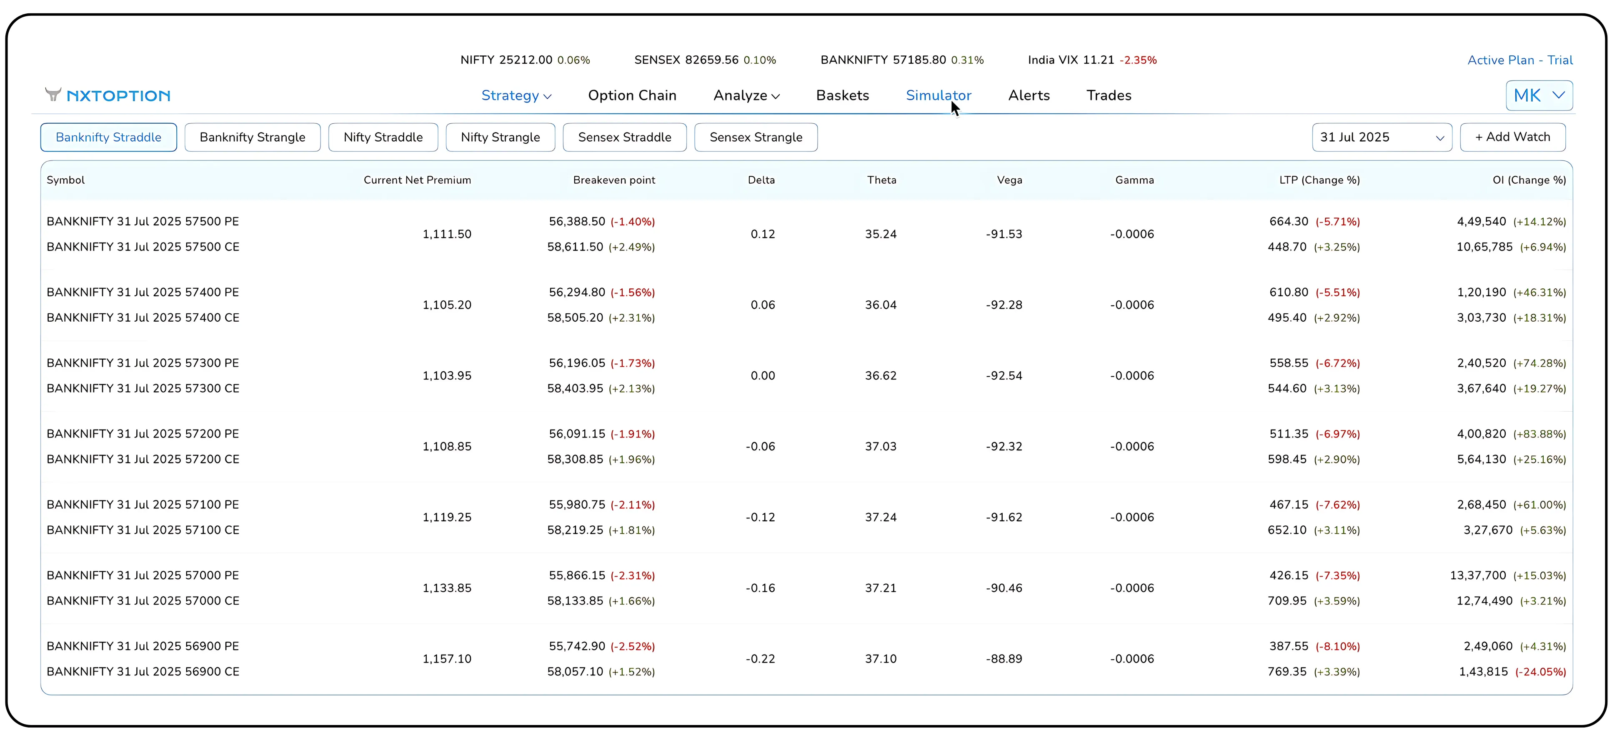Switch to Nifty Straddle tab

tap(383, 137)
